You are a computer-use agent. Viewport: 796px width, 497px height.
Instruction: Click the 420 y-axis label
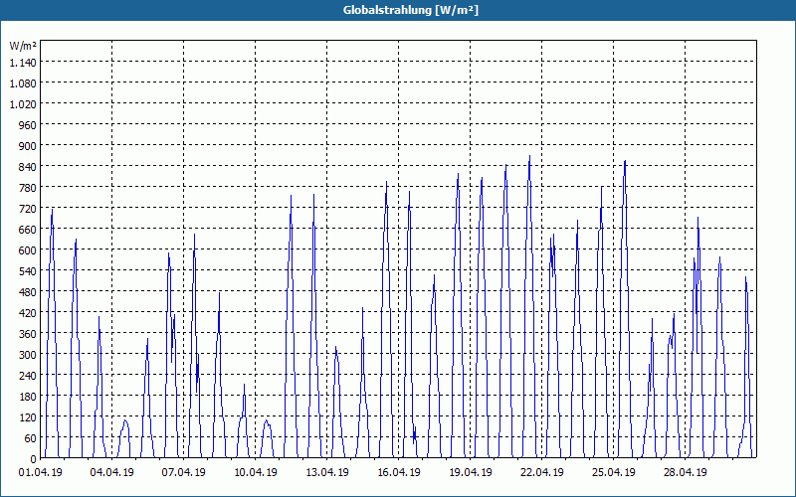(x=29, y=313)
